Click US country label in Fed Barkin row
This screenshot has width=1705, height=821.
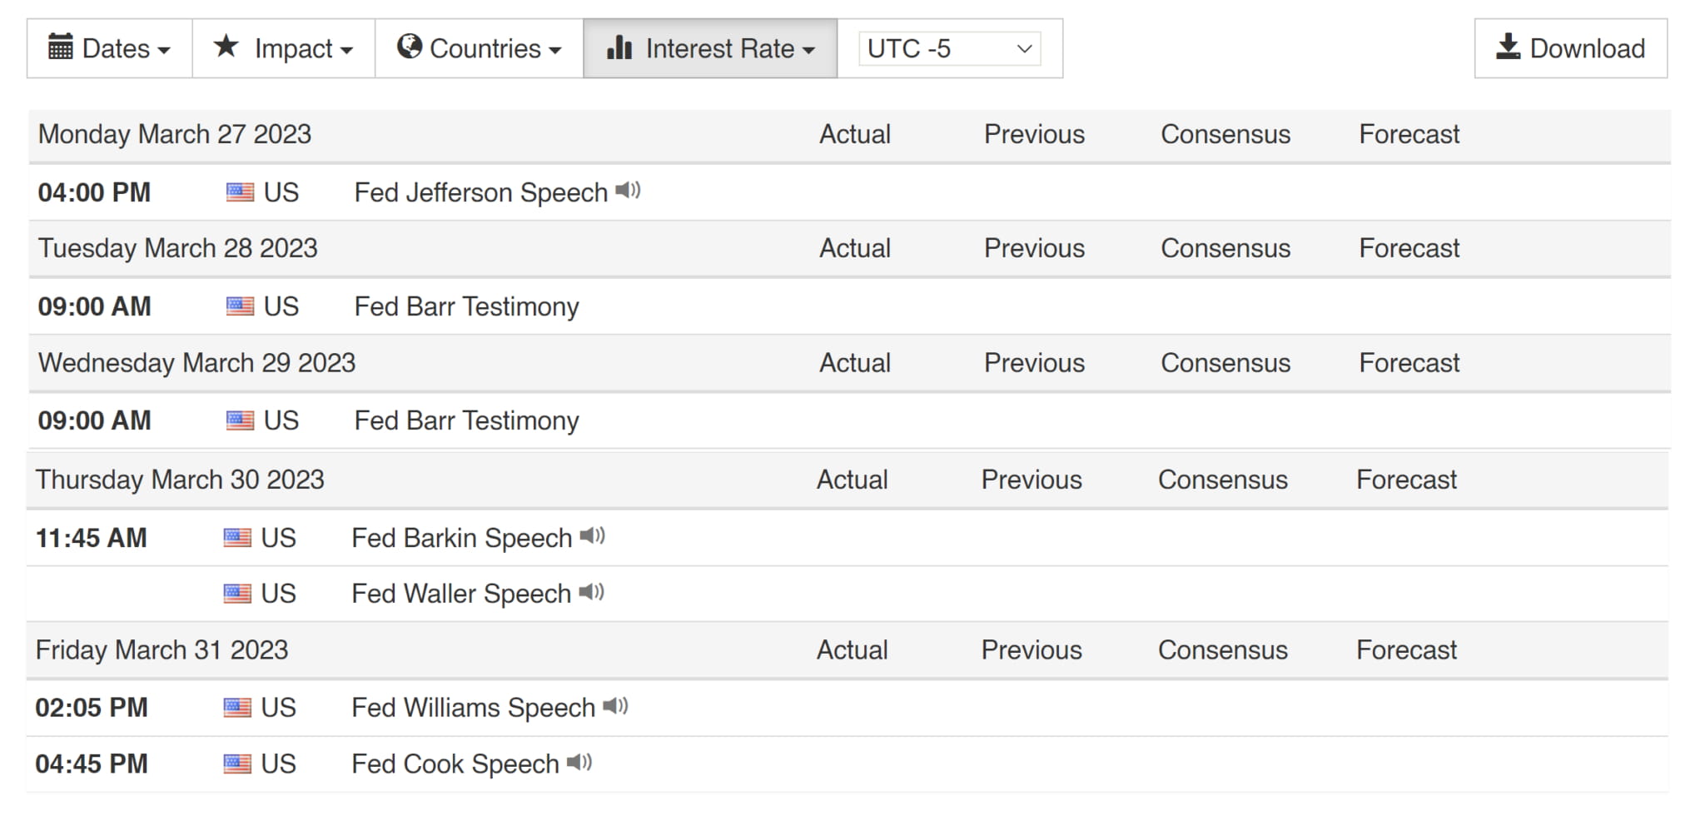click(278, 538)
